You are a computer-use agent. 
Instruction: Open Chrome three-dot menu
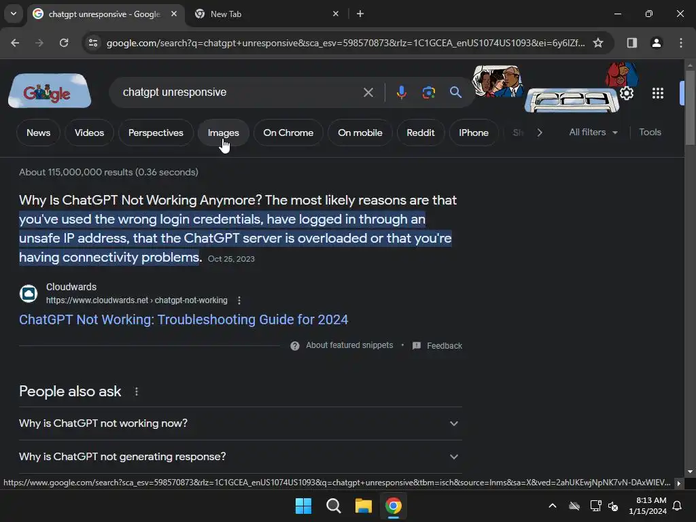tap(681, 43)
